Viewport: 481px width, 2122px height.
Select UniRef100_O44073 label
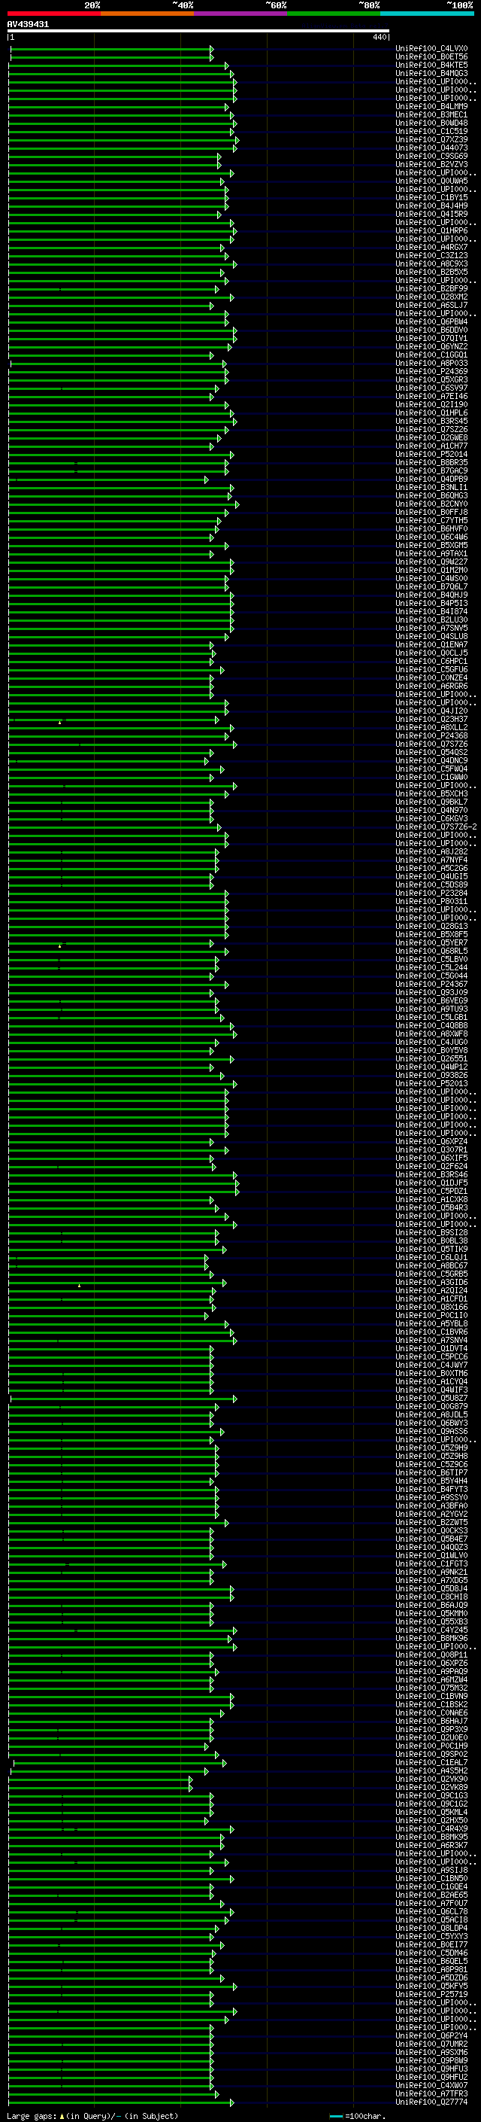click(431, 148)
